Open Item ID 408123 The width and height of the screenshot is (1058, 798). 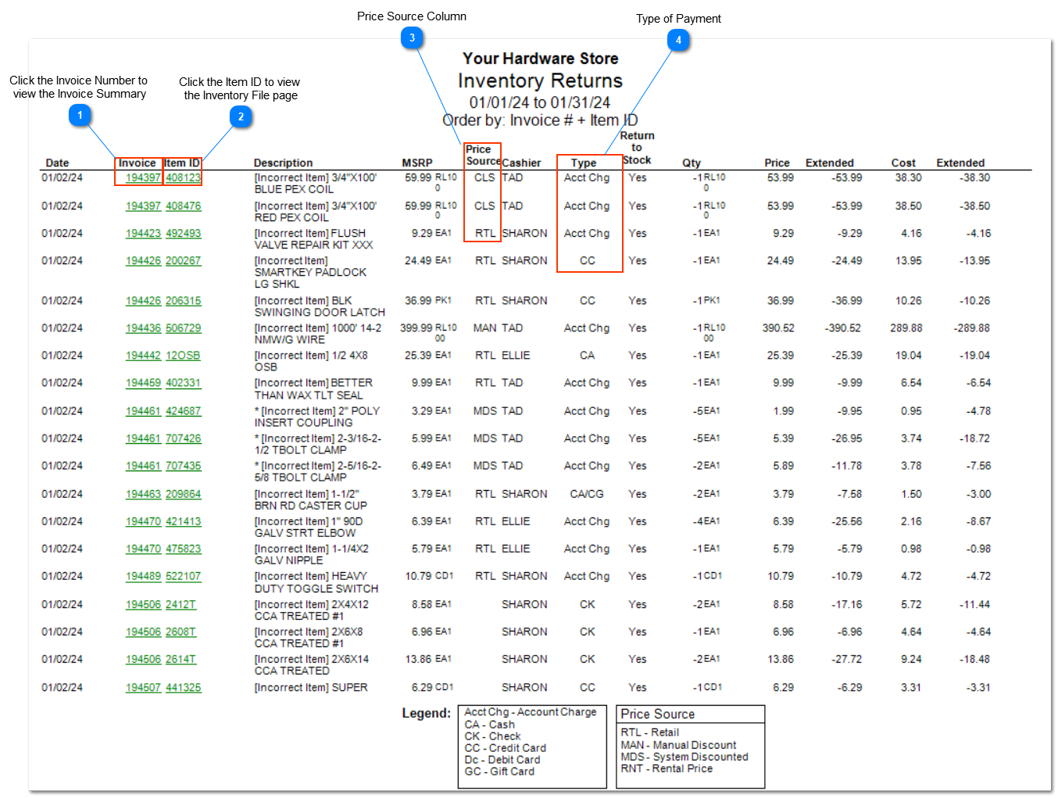click(183, 178)
